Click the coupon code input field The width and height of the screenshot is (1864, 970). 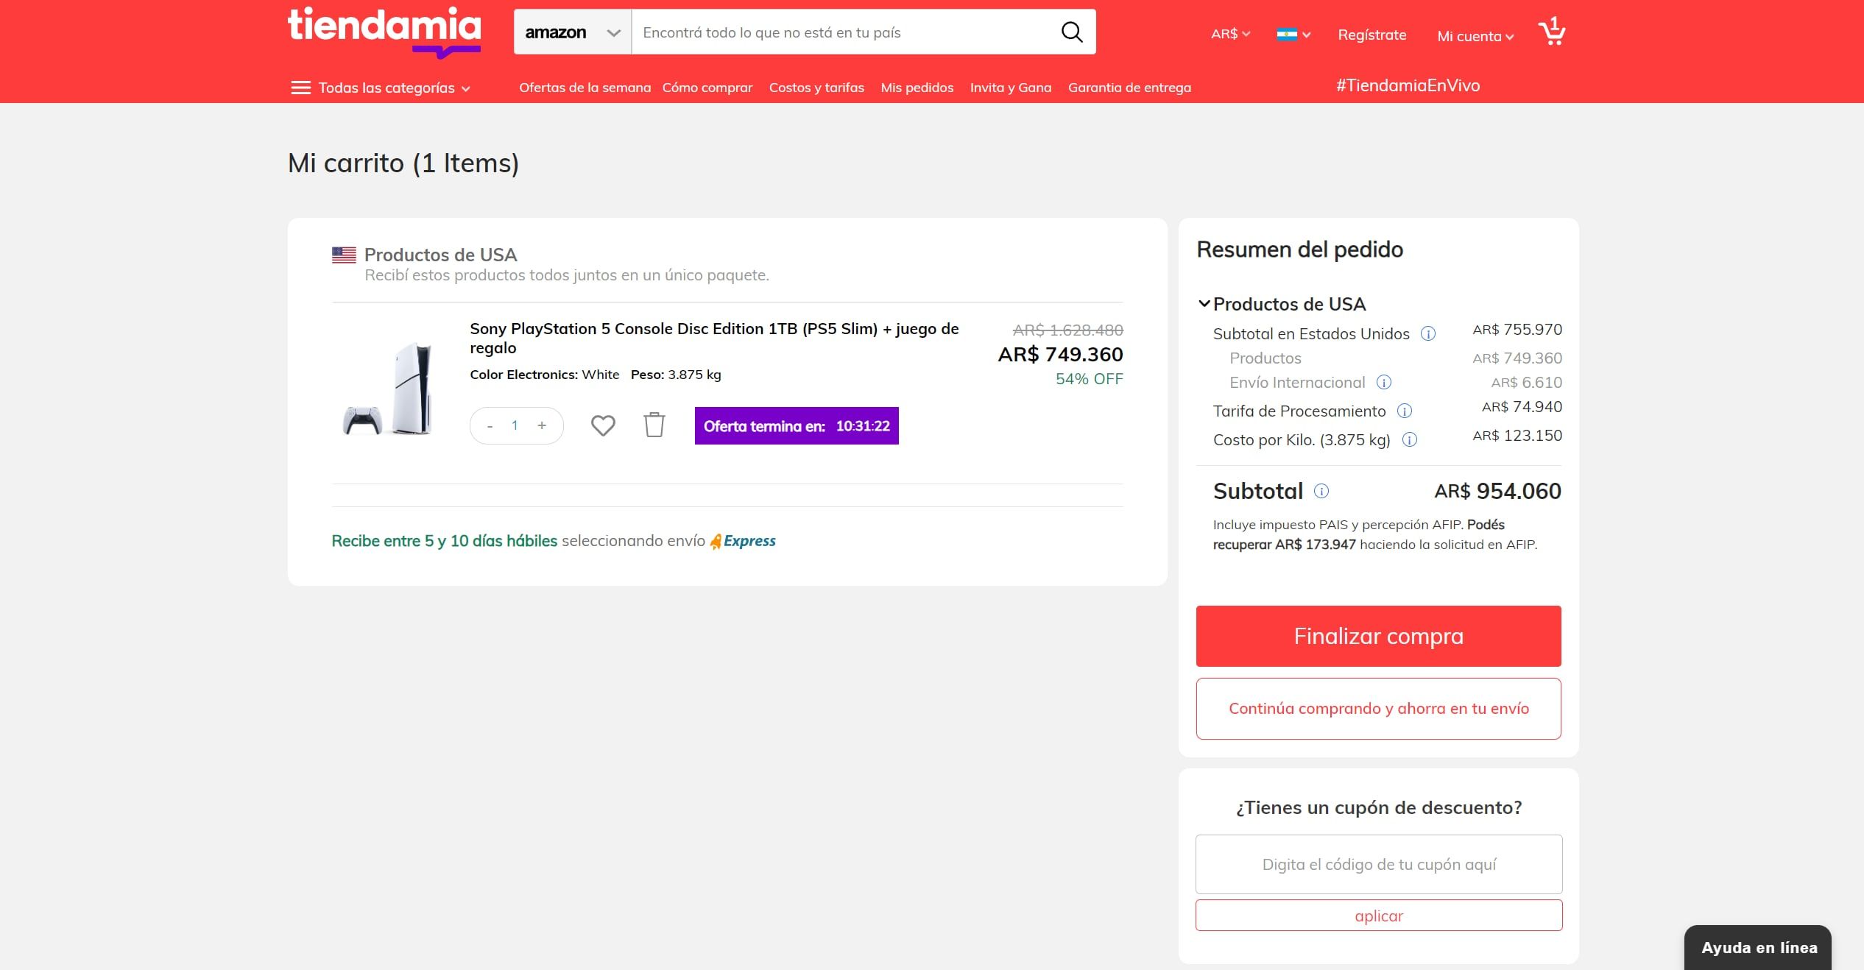pos(1378,864)
